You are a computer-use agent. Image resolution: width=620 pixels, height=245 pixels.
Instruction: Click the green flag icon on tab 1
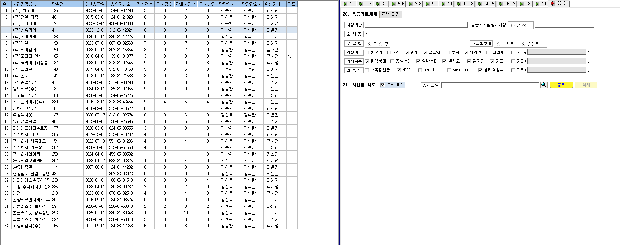pos(346,4)
